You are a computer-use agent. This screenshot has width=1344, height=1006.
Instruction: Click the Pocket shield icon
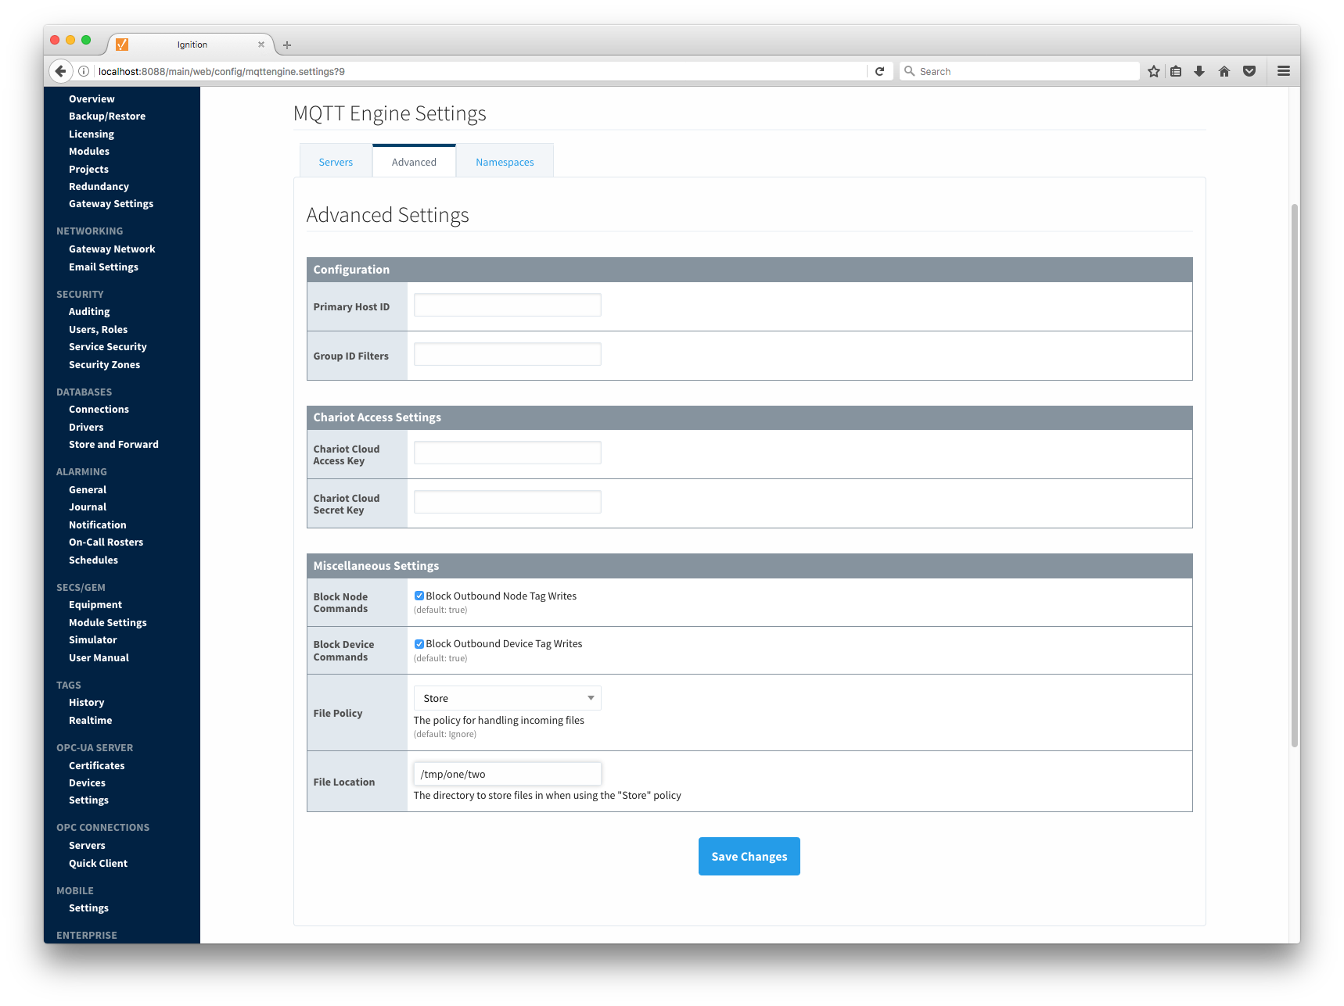pos(1249,71)
